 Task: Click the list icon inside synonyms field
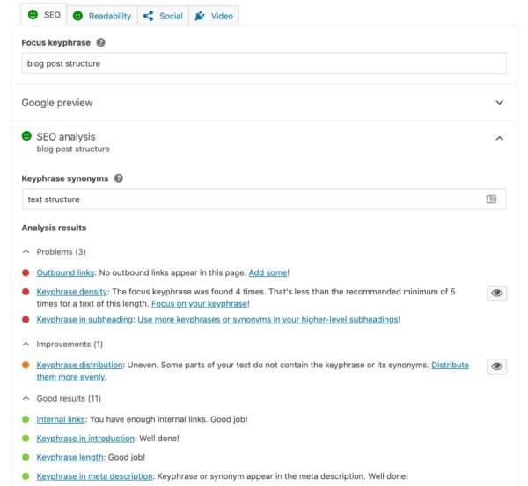[491, 199]
